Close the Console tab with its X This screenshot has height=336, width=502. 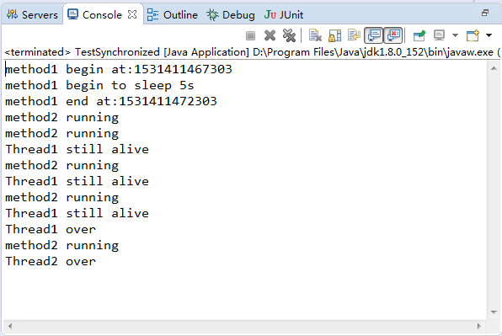[x=132, y=14]
